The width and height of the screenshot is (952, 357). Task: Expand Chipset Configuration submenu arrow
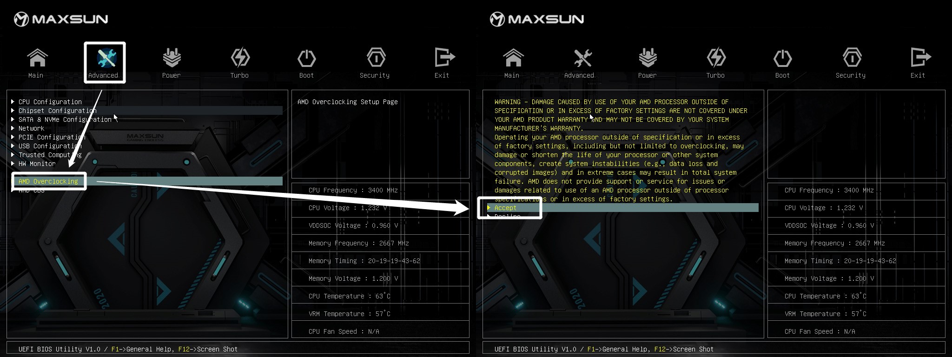(x=13, y=110)
